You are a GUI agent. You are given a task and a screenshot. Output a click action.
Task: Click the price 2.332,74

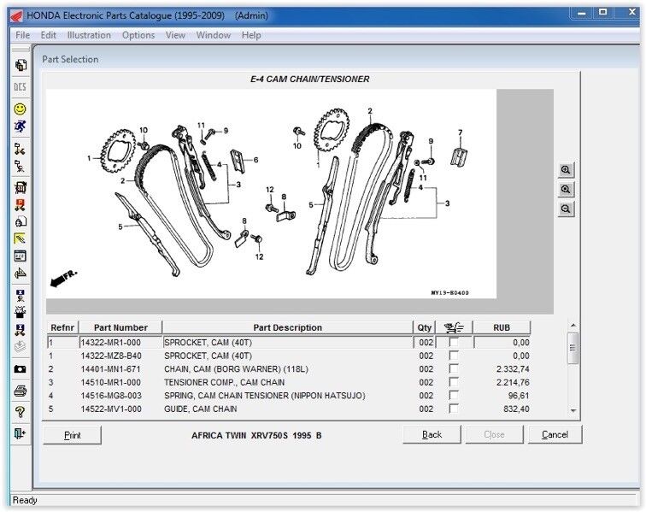click(x=513, y=369)
